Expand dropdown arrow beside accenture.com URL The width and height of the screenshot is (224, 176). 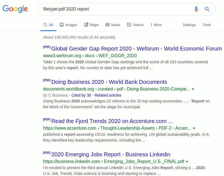coord(194,129)
